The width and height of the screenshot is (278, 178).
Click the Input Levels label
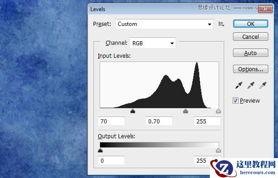[114, 56]
